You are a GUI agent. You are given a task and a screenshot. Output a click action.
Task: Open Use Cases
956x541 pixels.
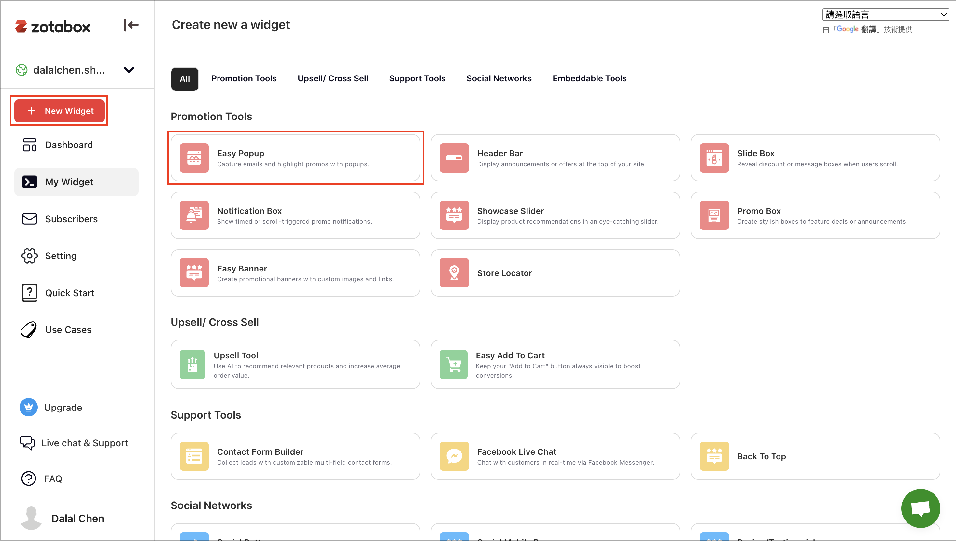(x=68, y=329)
